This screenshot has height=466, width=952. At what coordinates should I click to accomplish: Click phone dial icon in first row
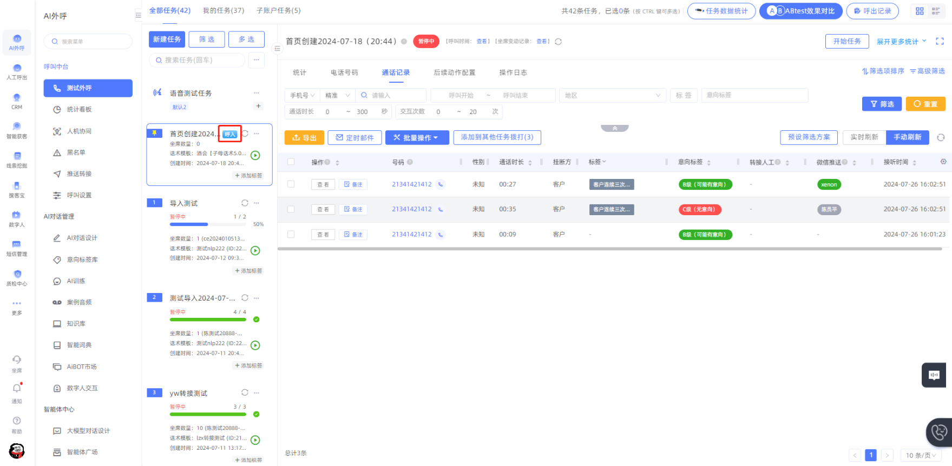pyautogui.click(x=441, y=184)
